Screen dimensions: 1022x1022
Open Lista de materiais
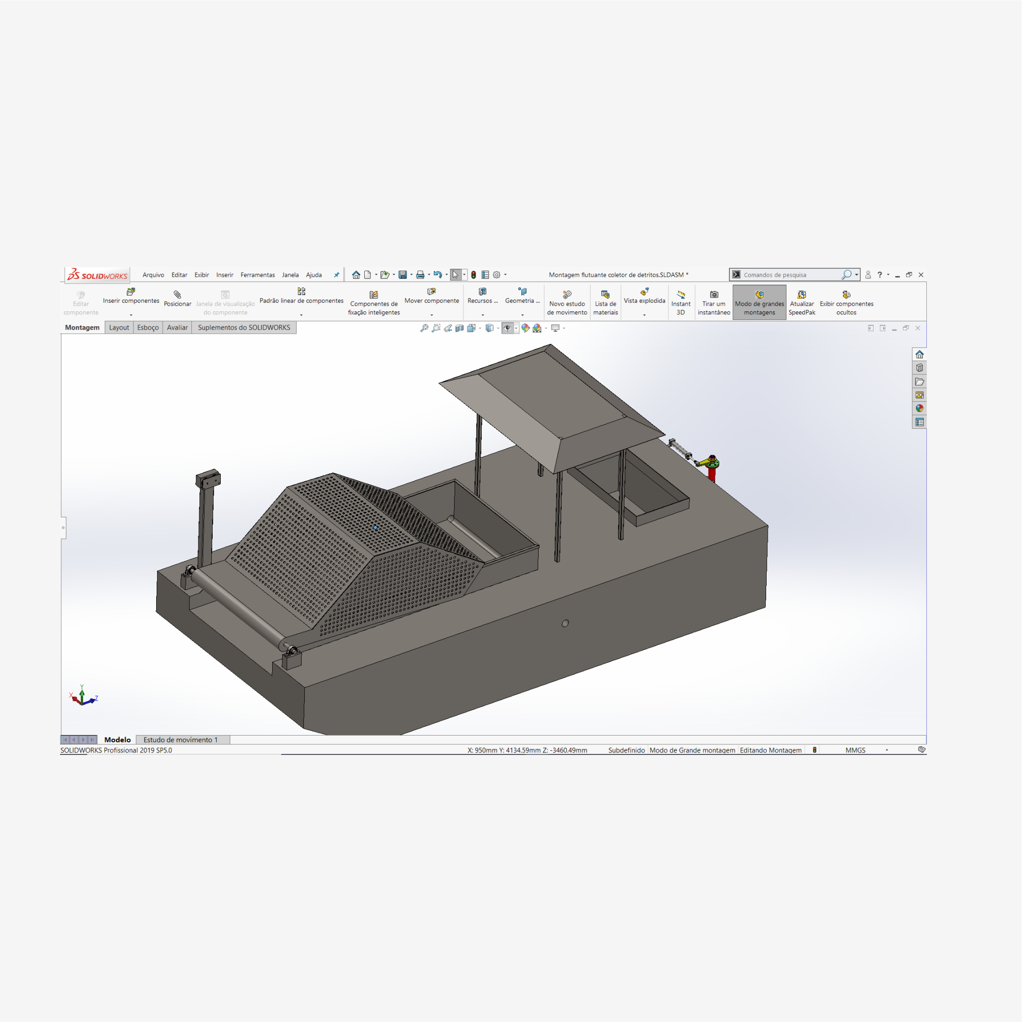point(606,303)
